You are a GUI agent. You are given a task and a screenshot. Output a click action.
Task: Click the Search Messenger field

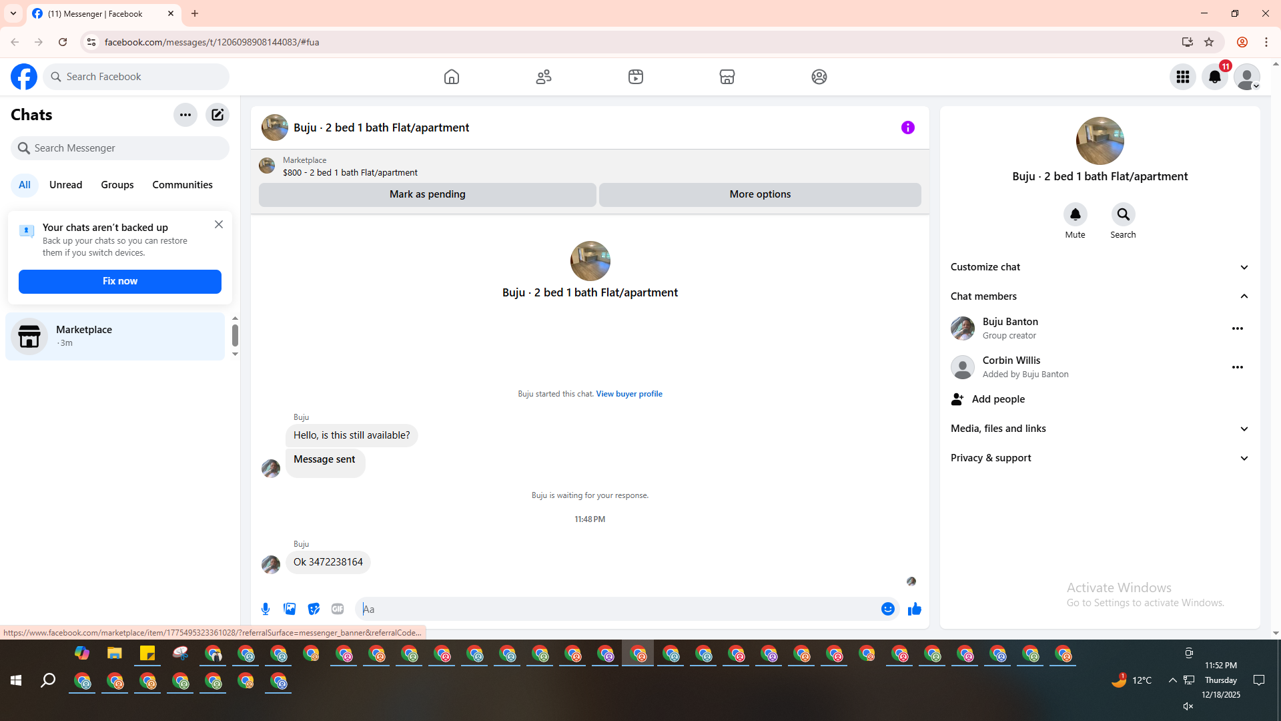coord(120,148)
